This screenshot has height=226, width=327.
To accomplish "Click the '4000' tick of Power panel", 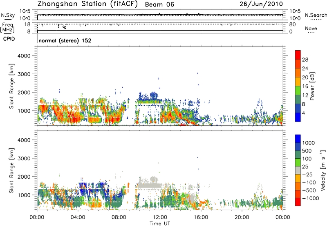I will click(x=24, y=56).
